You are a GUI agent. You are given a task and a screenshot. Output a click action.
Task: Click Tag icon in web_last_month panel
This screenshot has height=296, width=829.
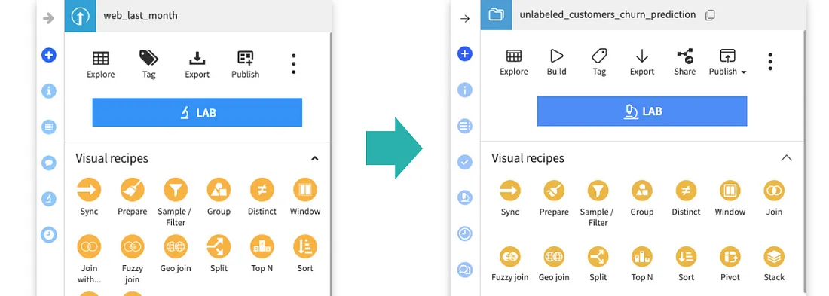pyautogui.click(x=148, y=58)
